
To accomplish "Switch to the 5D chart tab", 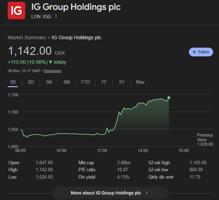I will (31, 82).
